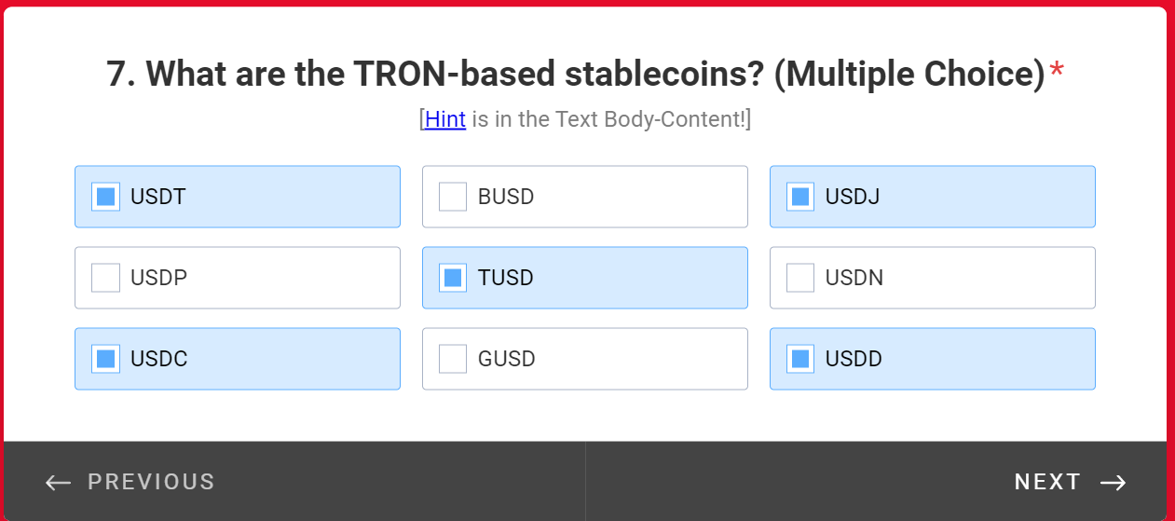Screen dimensions: 1175x521
Task: Open the Hint link
Action: click(444, 119)
